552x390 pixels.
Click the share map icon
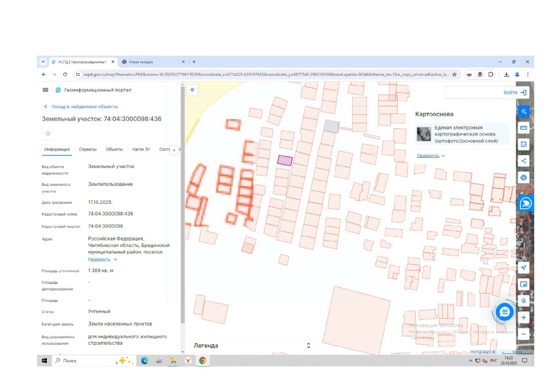point(524,161)
